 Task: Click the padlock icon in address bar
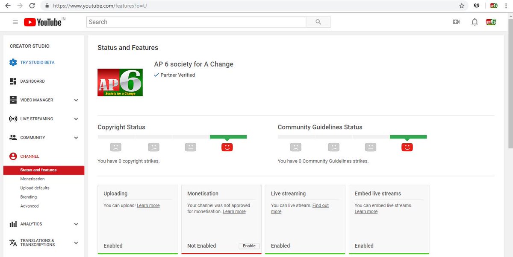tap(47, 6)
